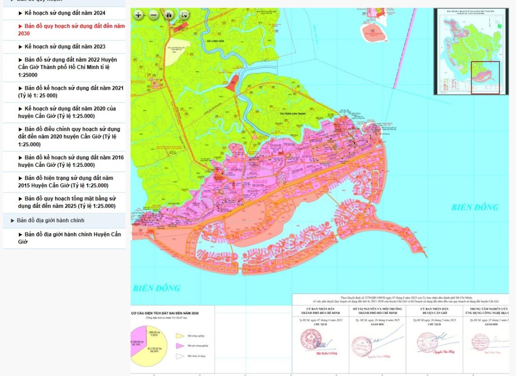Open the 2022 land use map entry

tap(68, 67)
